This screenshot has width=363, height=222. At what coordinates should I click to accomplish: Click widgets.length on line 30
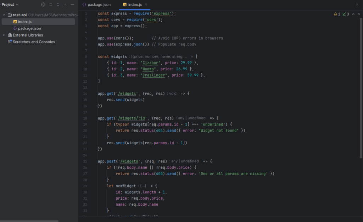[x=140, y=192]
